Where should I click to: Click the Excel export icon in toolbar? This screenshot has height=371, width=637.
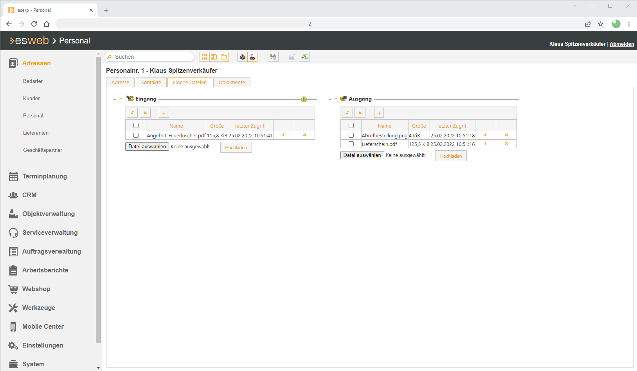coord(304,57)
